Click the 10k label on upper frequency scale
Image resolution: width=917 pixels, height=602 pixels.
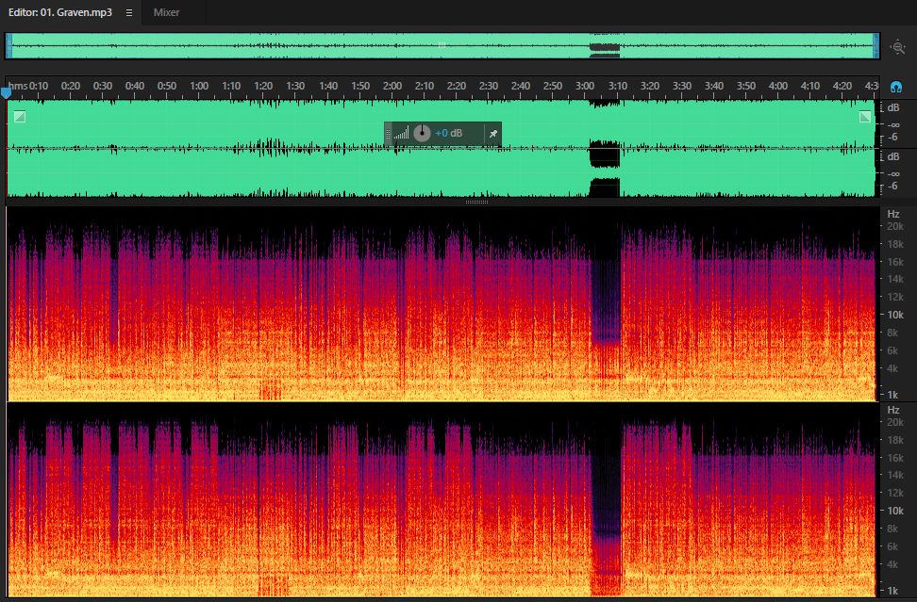(x=894, y=315)
